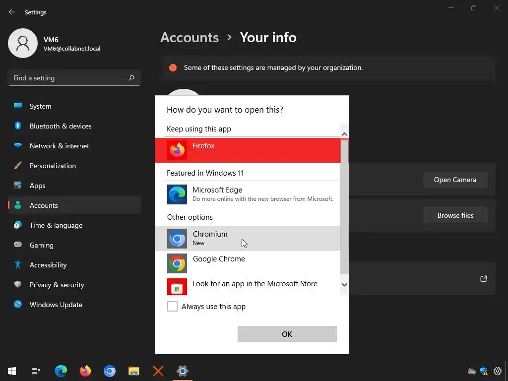Click the system tray gear icon
Screen dimensions: 508x381
point(497,371)
